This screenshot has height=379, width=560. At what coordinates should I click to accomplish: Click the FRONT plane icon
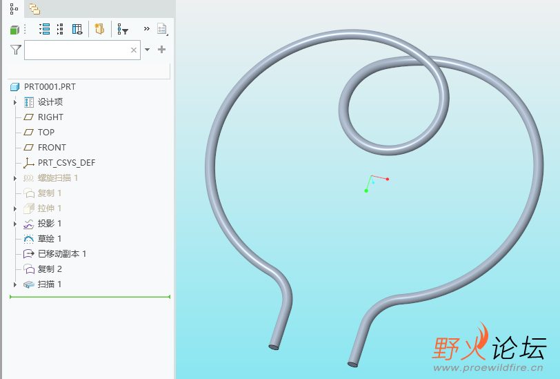(28, 148)
